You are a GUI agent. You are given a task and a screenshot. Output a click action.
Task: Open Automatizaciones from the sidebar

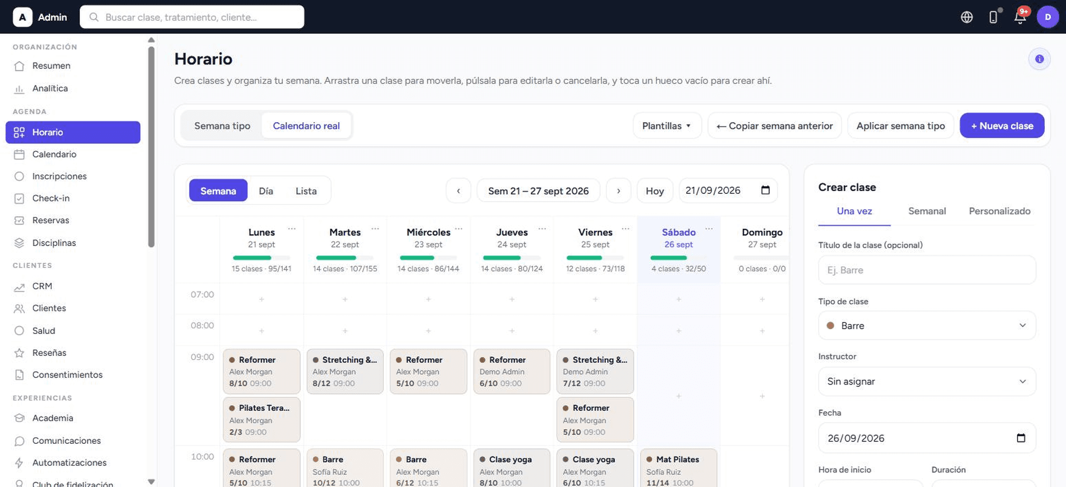[x=73, y=462]
